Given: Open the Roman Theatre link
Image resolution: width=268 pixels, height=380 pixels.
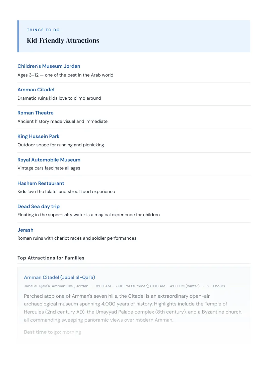Looking at the screenshot, I should [36, 113].
